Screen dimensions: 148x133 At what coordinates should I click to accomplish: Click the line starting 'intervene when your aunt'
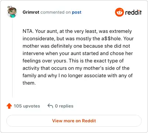coord(78,53)
